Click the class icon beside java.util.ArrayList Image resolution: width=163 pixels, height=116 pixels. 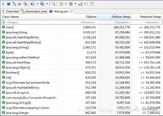4,92
